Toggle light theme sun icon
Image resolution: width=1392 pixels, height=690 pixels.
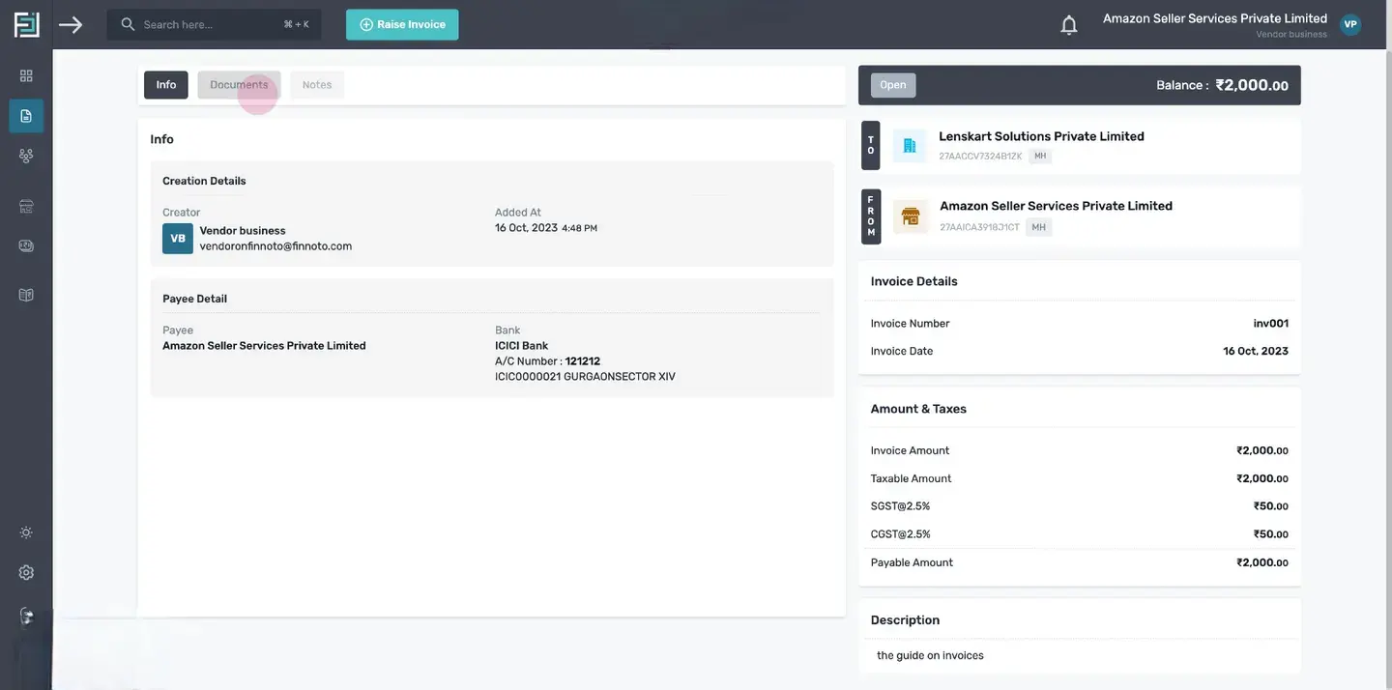pos(26,532)
